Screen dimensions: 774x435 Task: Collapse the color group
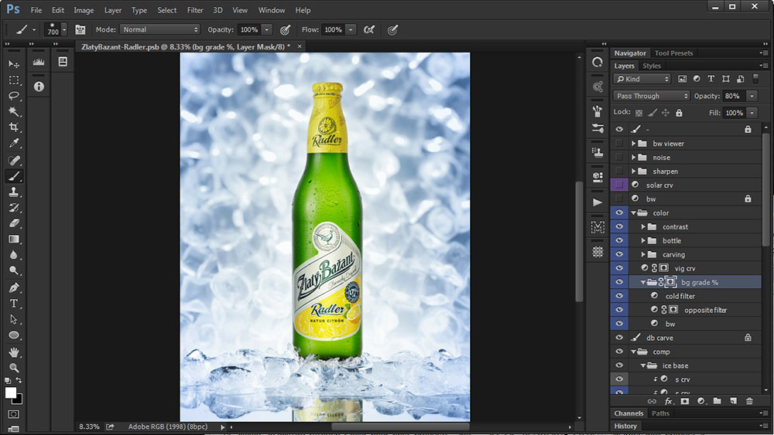[x=633, y=212]
